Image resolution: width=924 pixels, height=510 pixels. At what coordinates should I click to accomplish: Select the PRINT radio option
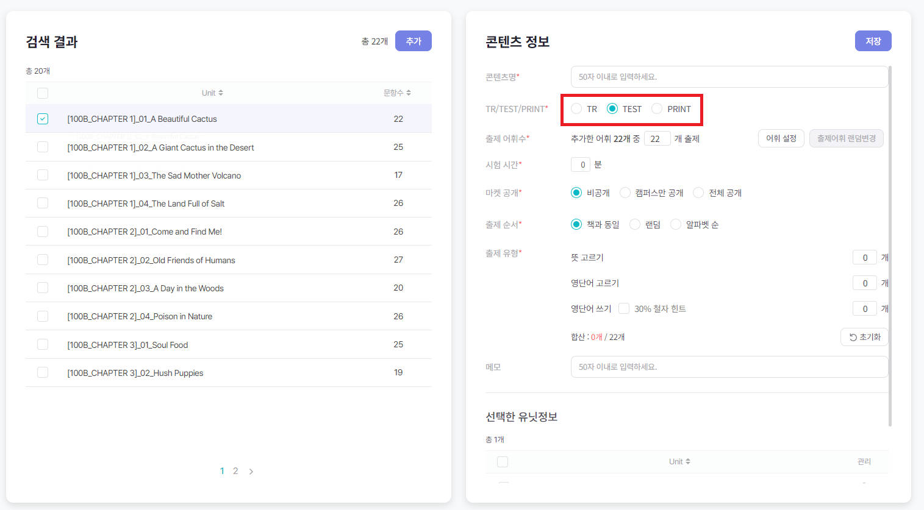[657, 109]
